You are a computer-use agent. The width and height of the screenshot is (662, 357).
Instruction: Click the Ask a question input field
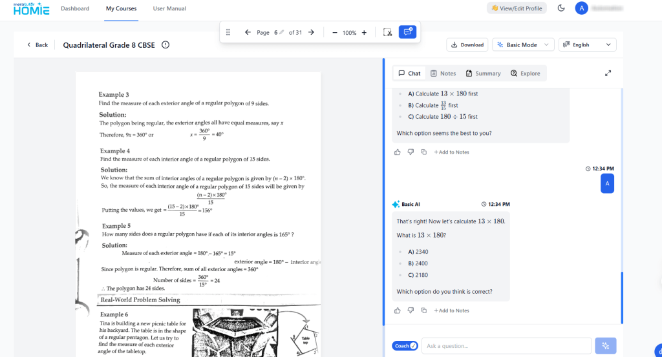(506, 345)
